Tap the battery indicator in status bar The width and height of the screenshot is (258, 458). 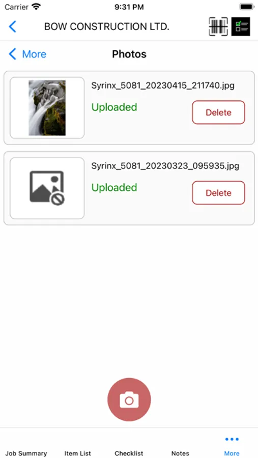[x=247, y=7]
